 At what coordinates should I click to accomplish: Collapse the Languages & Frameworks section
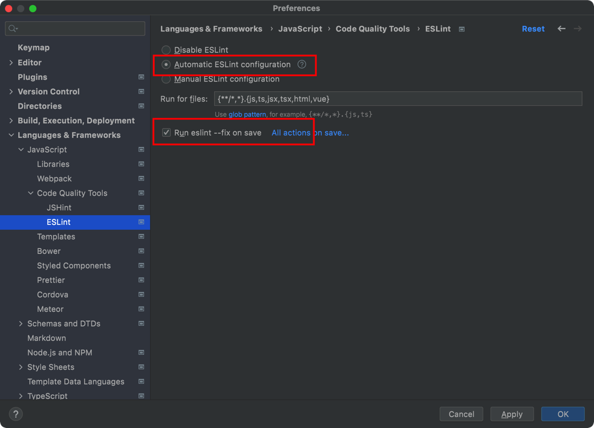pyautogui.click(x=11, y=135)
